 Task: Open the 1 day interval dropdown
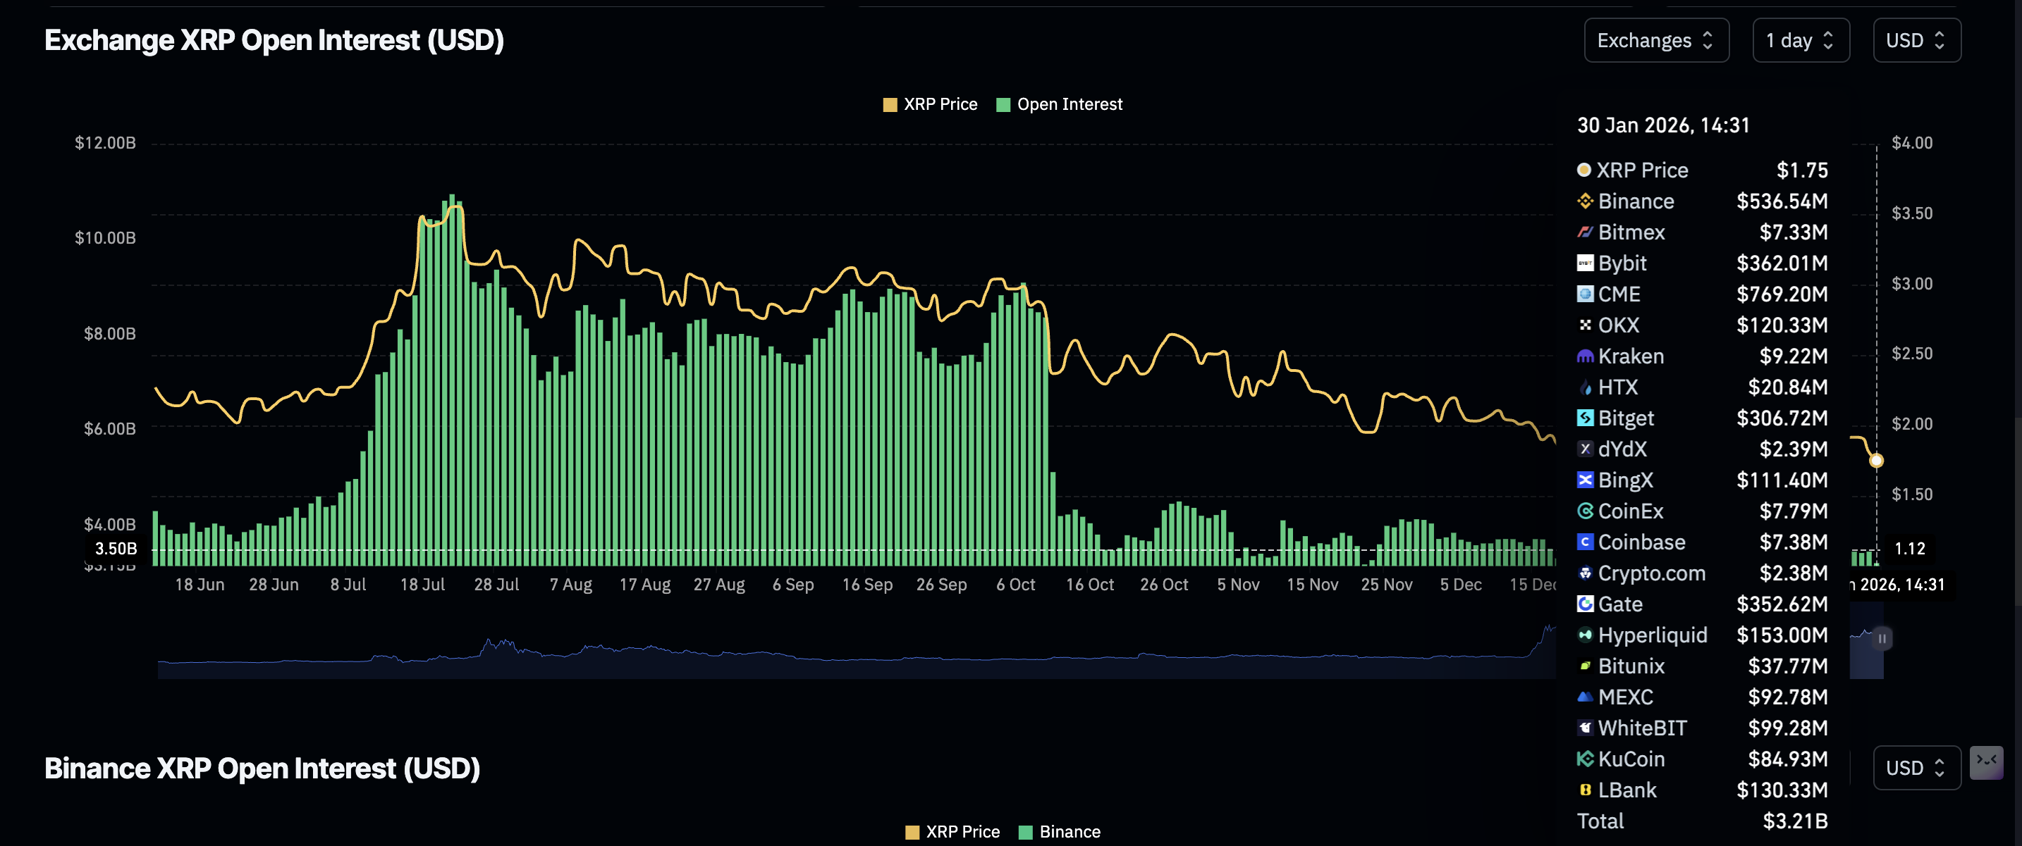click(x=1800, y=40)
